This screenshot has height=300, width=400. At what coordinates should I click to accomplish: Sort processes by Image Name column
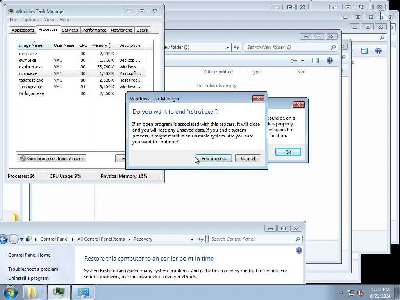[x=34, y=45]
